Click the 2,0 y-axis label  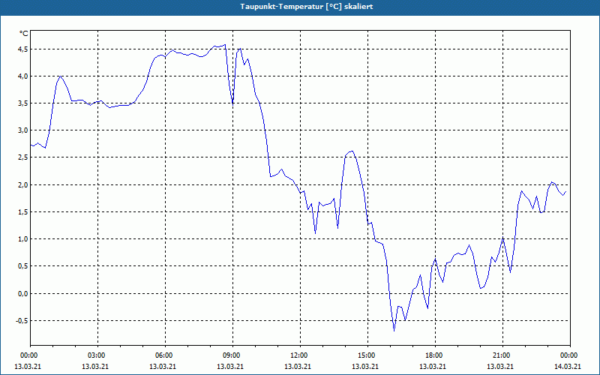pyautogui.click(x=23, y=184)
